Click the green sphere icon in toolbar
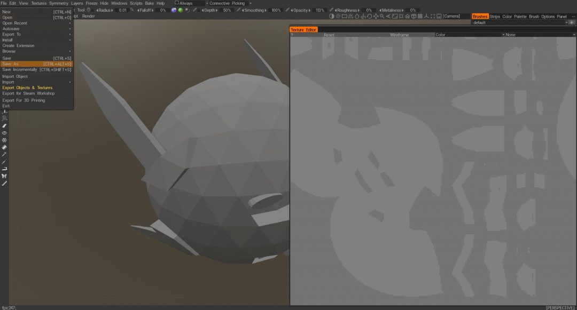 coord(181,10)
